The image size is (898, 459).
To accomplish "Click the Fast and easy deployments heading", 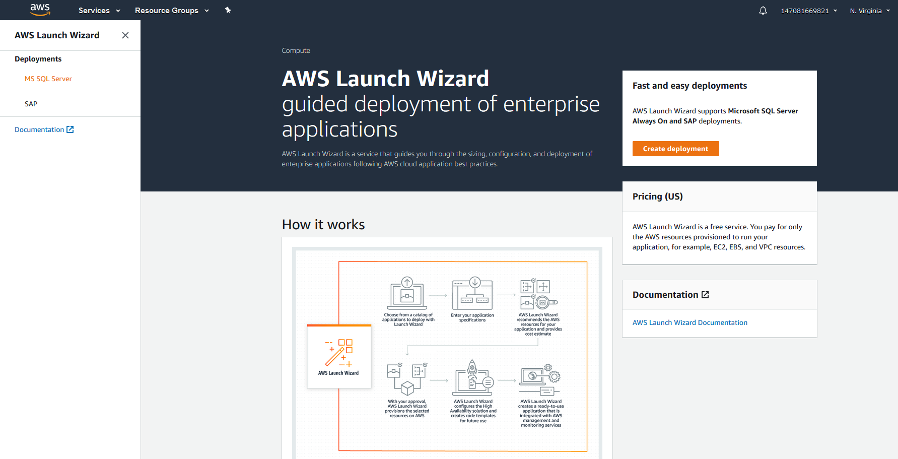I will pyautogui.click(x=689, y=86).
